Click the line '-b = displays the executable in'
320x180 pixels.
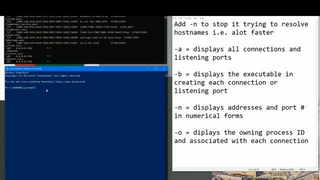point(233,74)
